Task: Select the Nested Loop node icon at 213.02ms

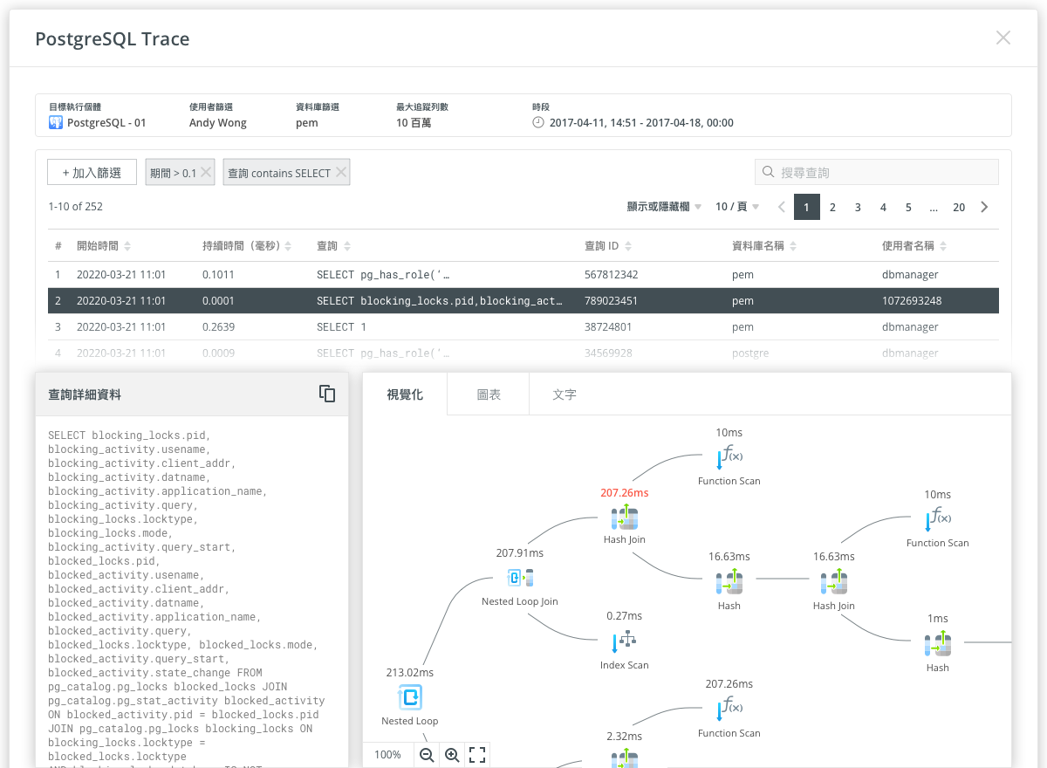Action: click(410, 696)
